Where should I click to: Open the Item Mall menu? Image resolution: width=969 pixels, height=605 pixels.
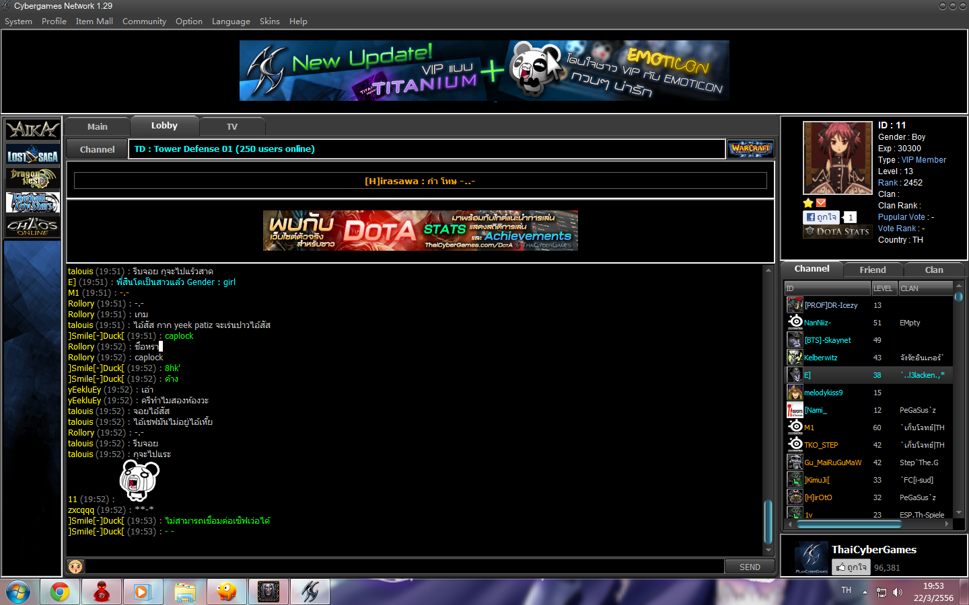(94, 22)
